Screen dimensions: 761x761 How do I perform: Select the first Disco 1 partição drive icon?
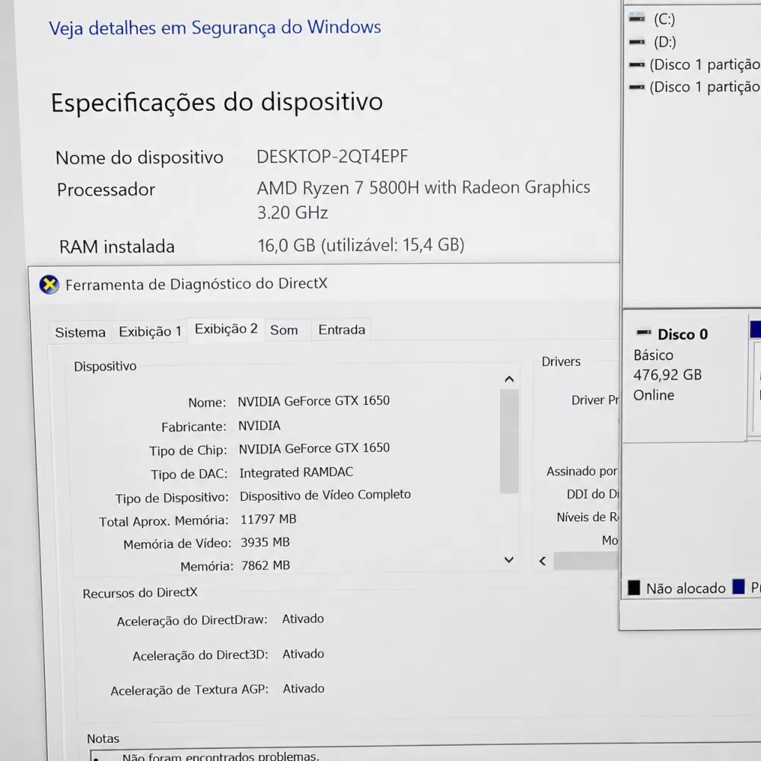coord(637,65)
